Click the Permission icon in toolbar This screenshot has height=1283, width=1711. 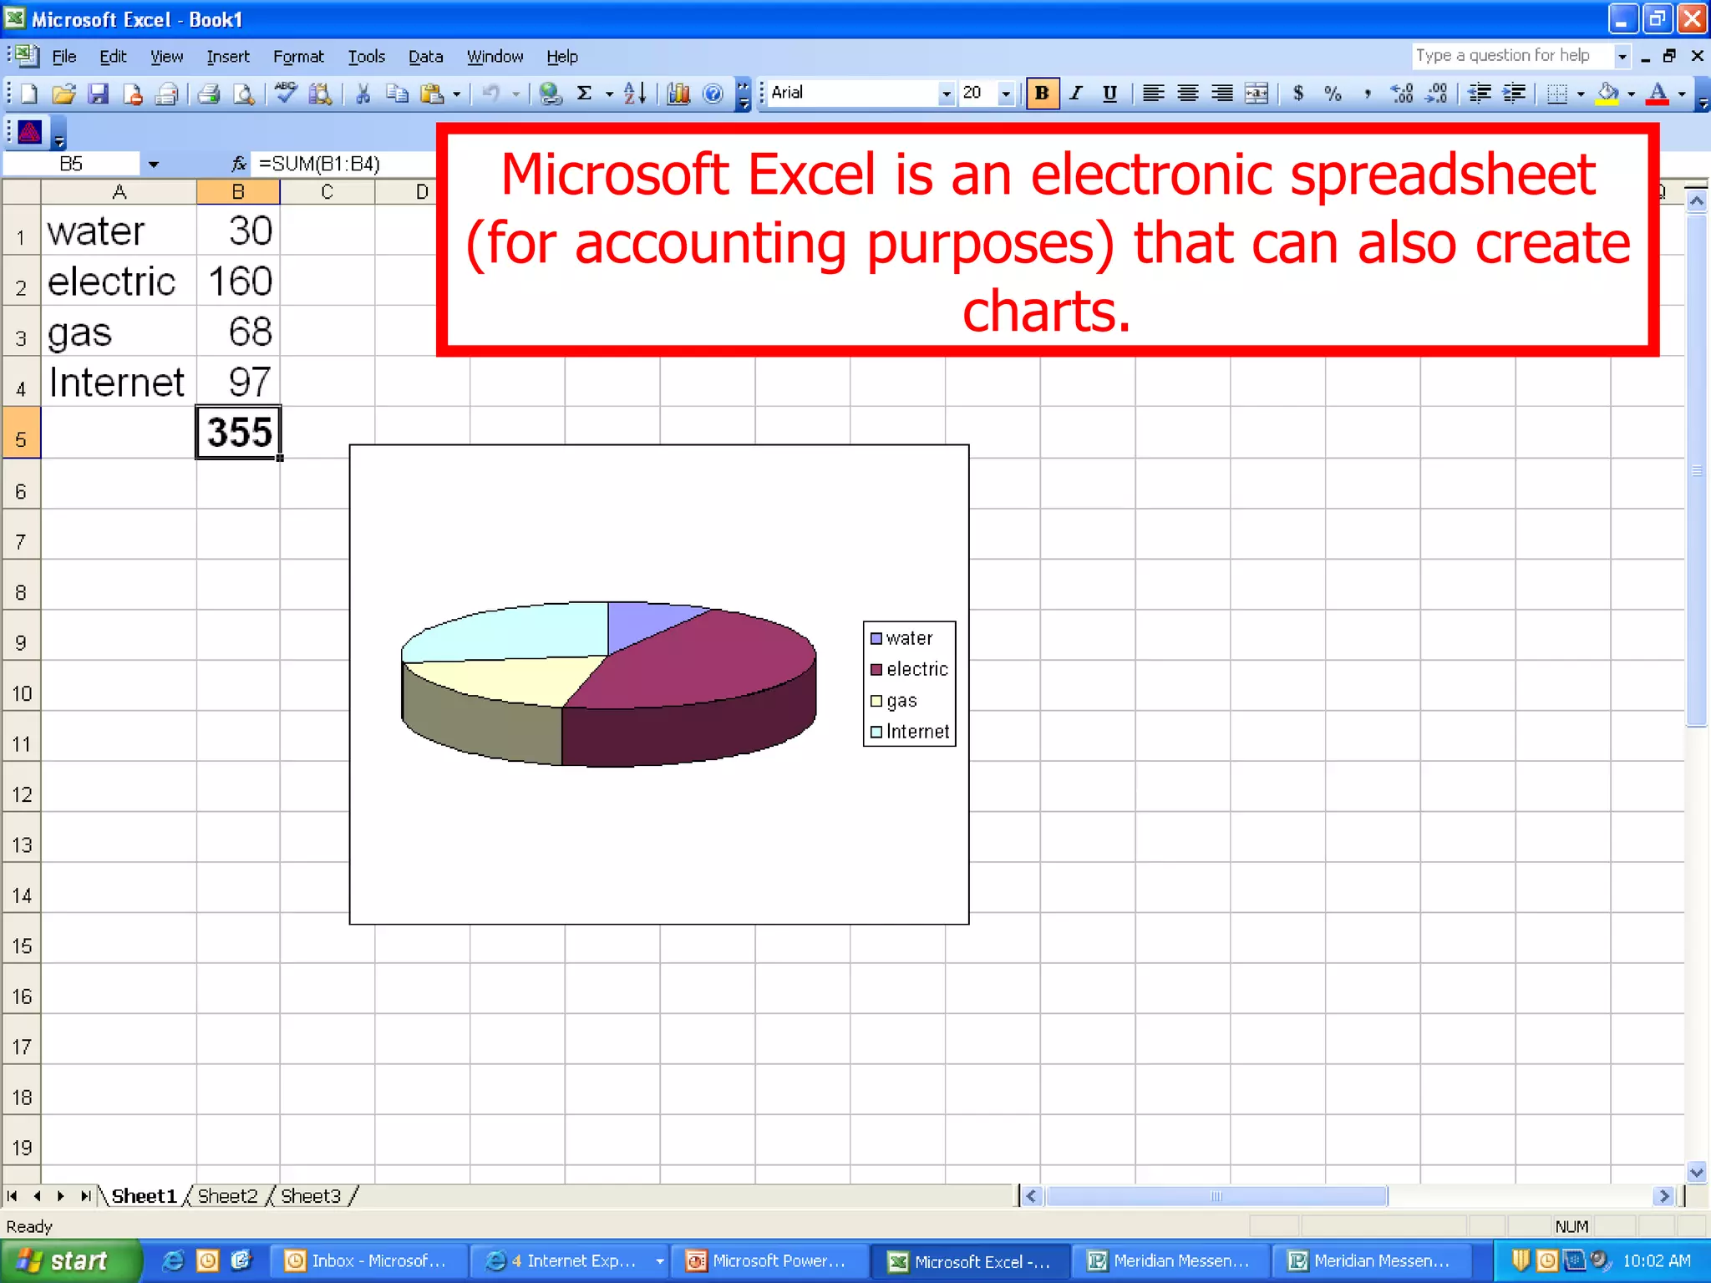point(133,94)
